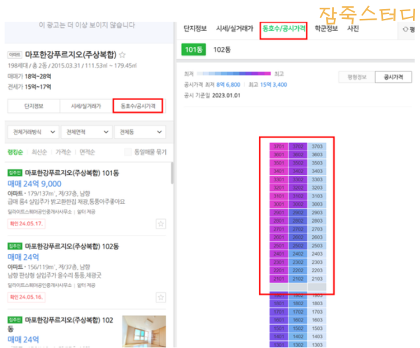420x348 pixels.
Task: Open 학군정보 tab
Action: (x=326, y=29)
